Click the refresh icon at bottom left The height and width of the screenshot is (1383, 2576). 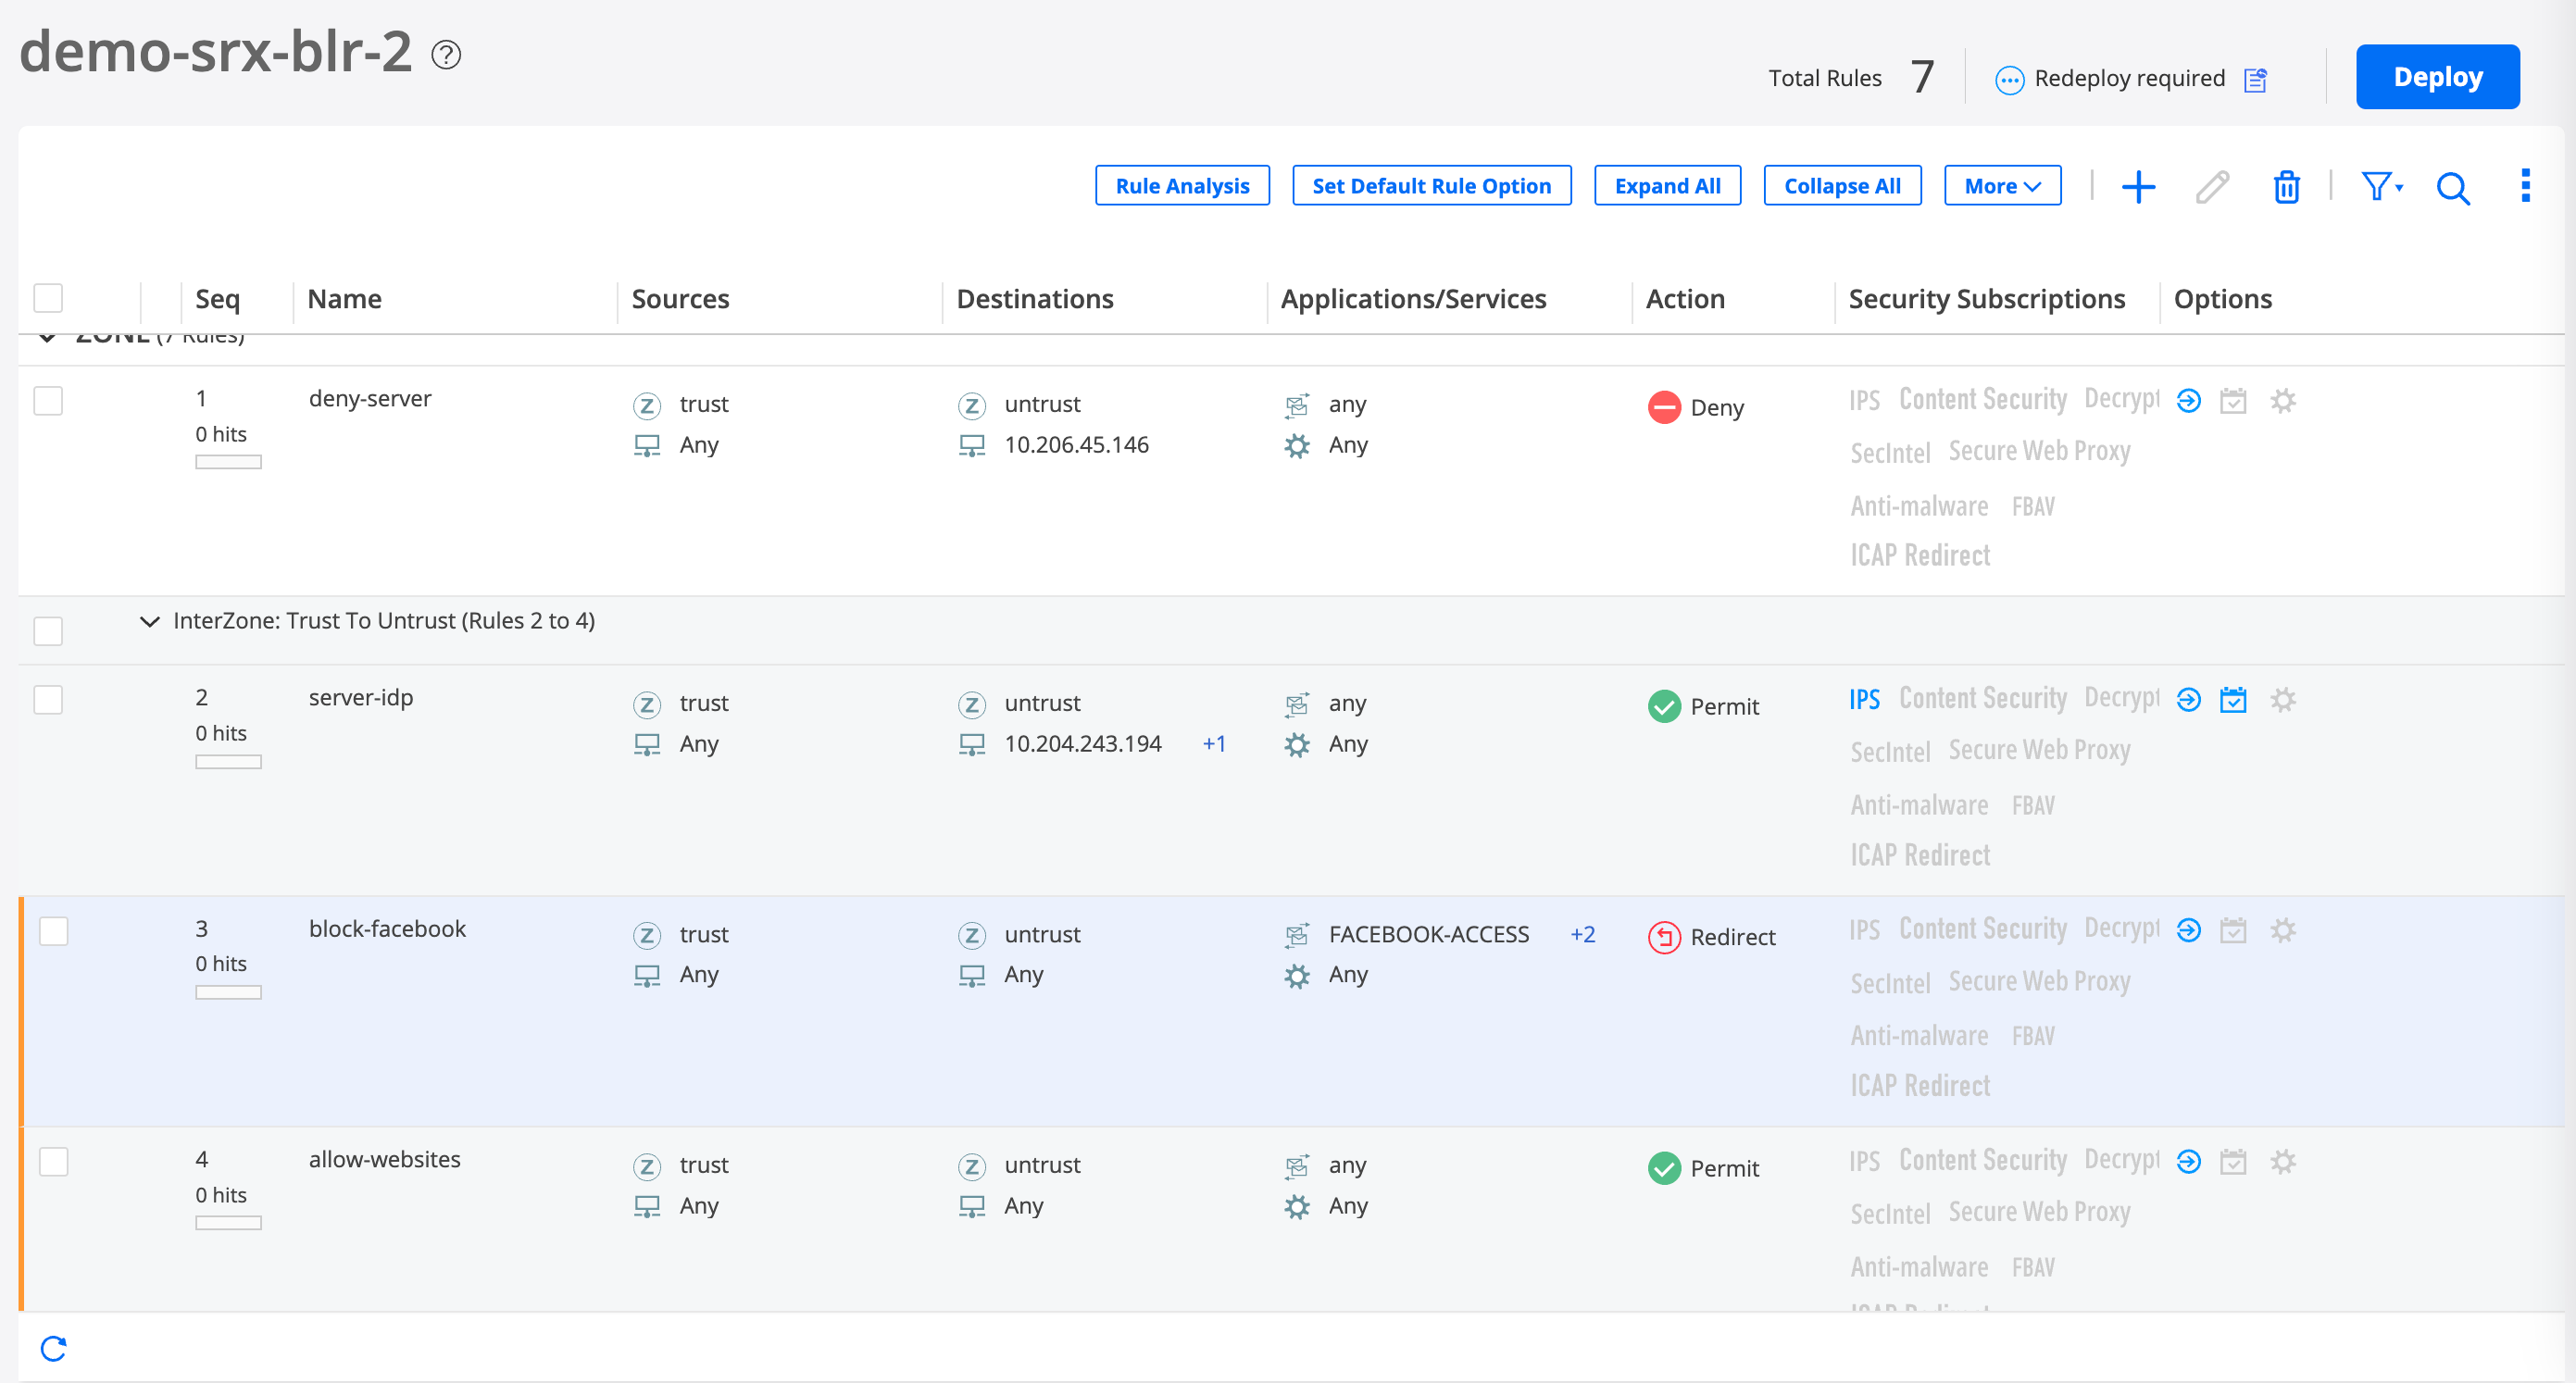click(54, 1348)
